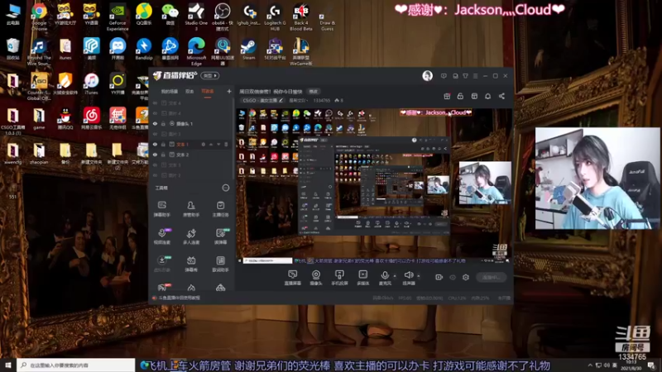Delete the 文本 1 source with trash icon

coord(226,144)
